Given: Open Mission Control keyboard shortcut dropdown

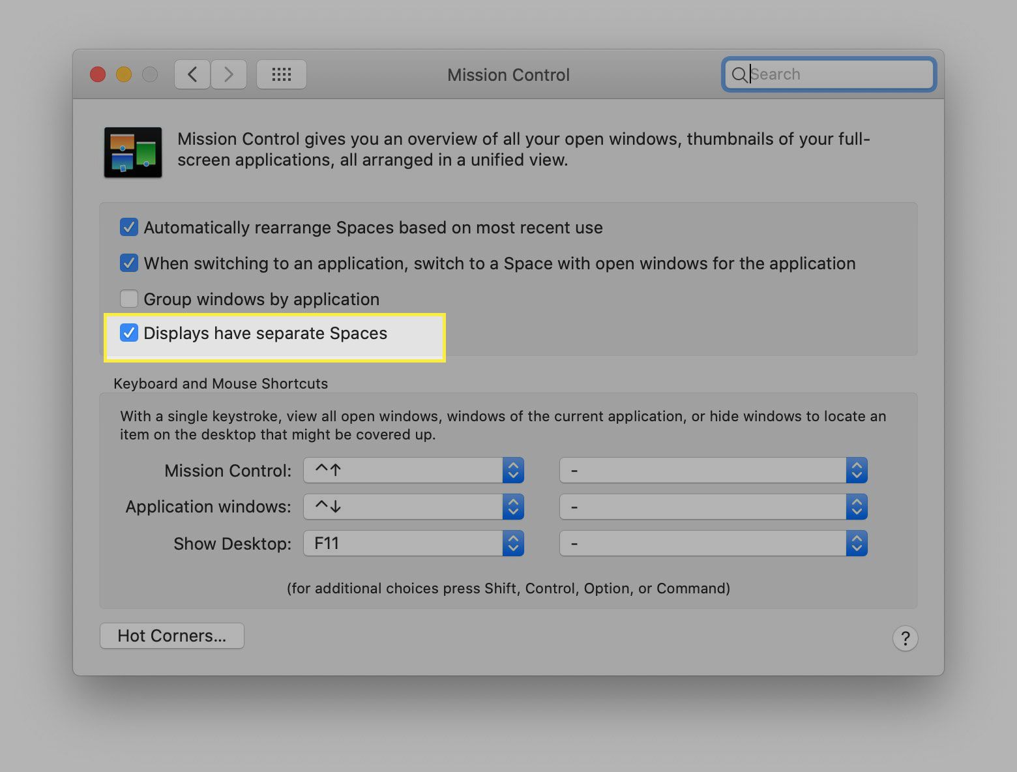Looking at the screenshot, I should point(414,470).
